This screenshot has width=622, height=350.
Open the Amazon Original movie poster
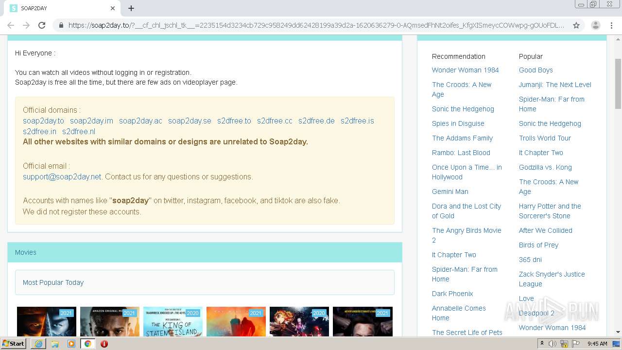pyautogui.click(x=110, y=321)
